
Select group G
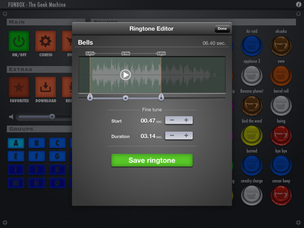coord(58,156)
